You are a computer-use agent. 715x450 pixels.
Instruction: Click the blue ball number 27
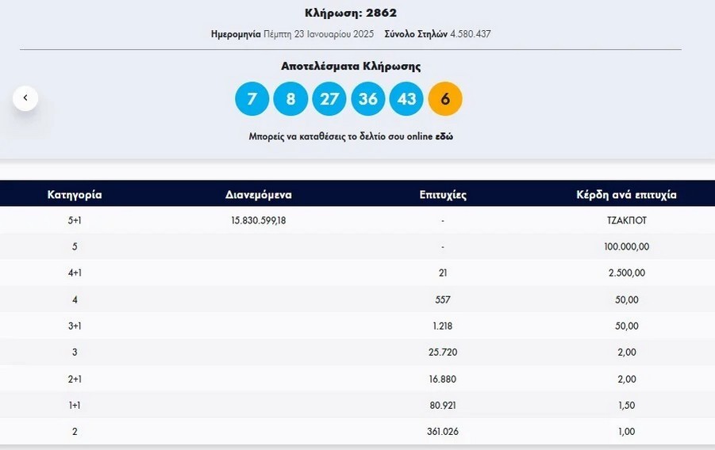click(x=329, y=99)
